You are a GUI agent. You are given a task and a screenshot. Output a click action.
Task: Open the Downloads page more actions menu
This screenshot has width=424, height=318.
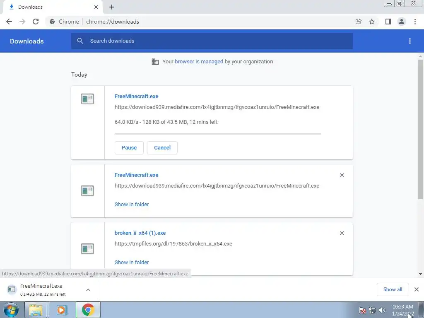[410, 41]
